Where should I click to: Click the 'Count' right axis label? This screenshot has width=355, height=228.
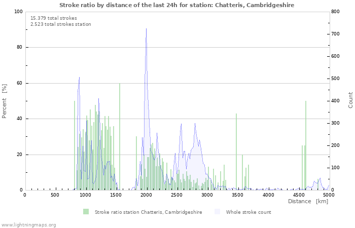click(350, 100)
